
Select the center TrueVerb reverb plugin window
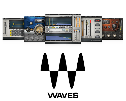63,29
